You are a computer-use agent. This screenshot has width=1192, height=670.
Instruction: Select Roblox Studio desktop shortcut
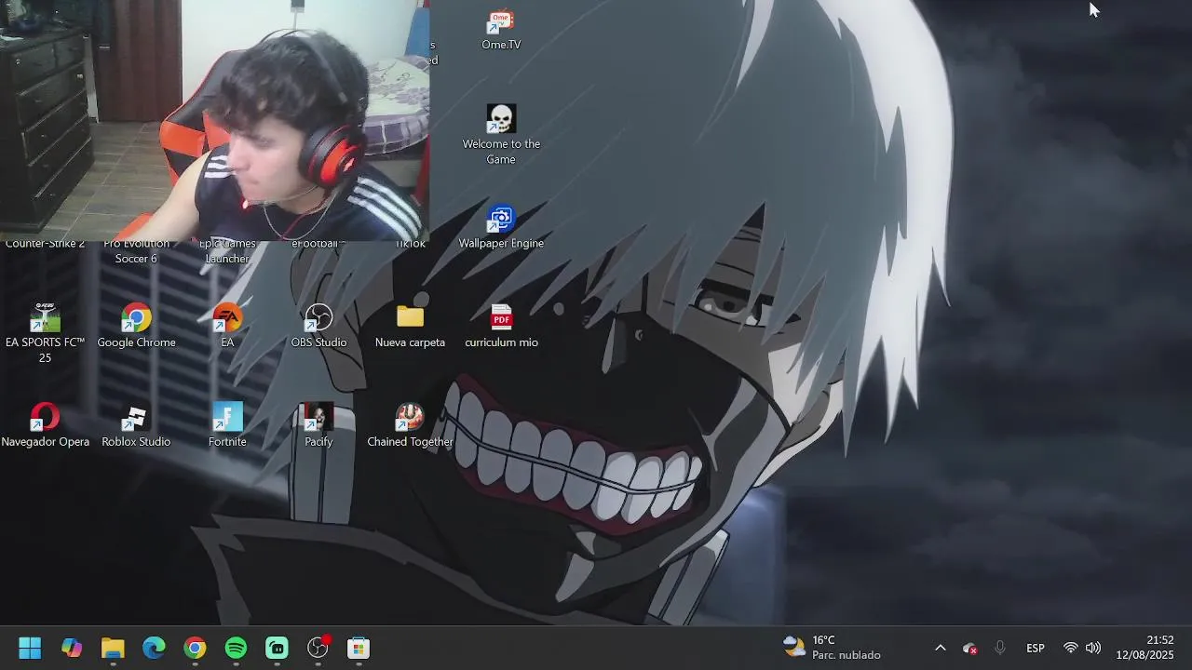(x=136, y=426)
